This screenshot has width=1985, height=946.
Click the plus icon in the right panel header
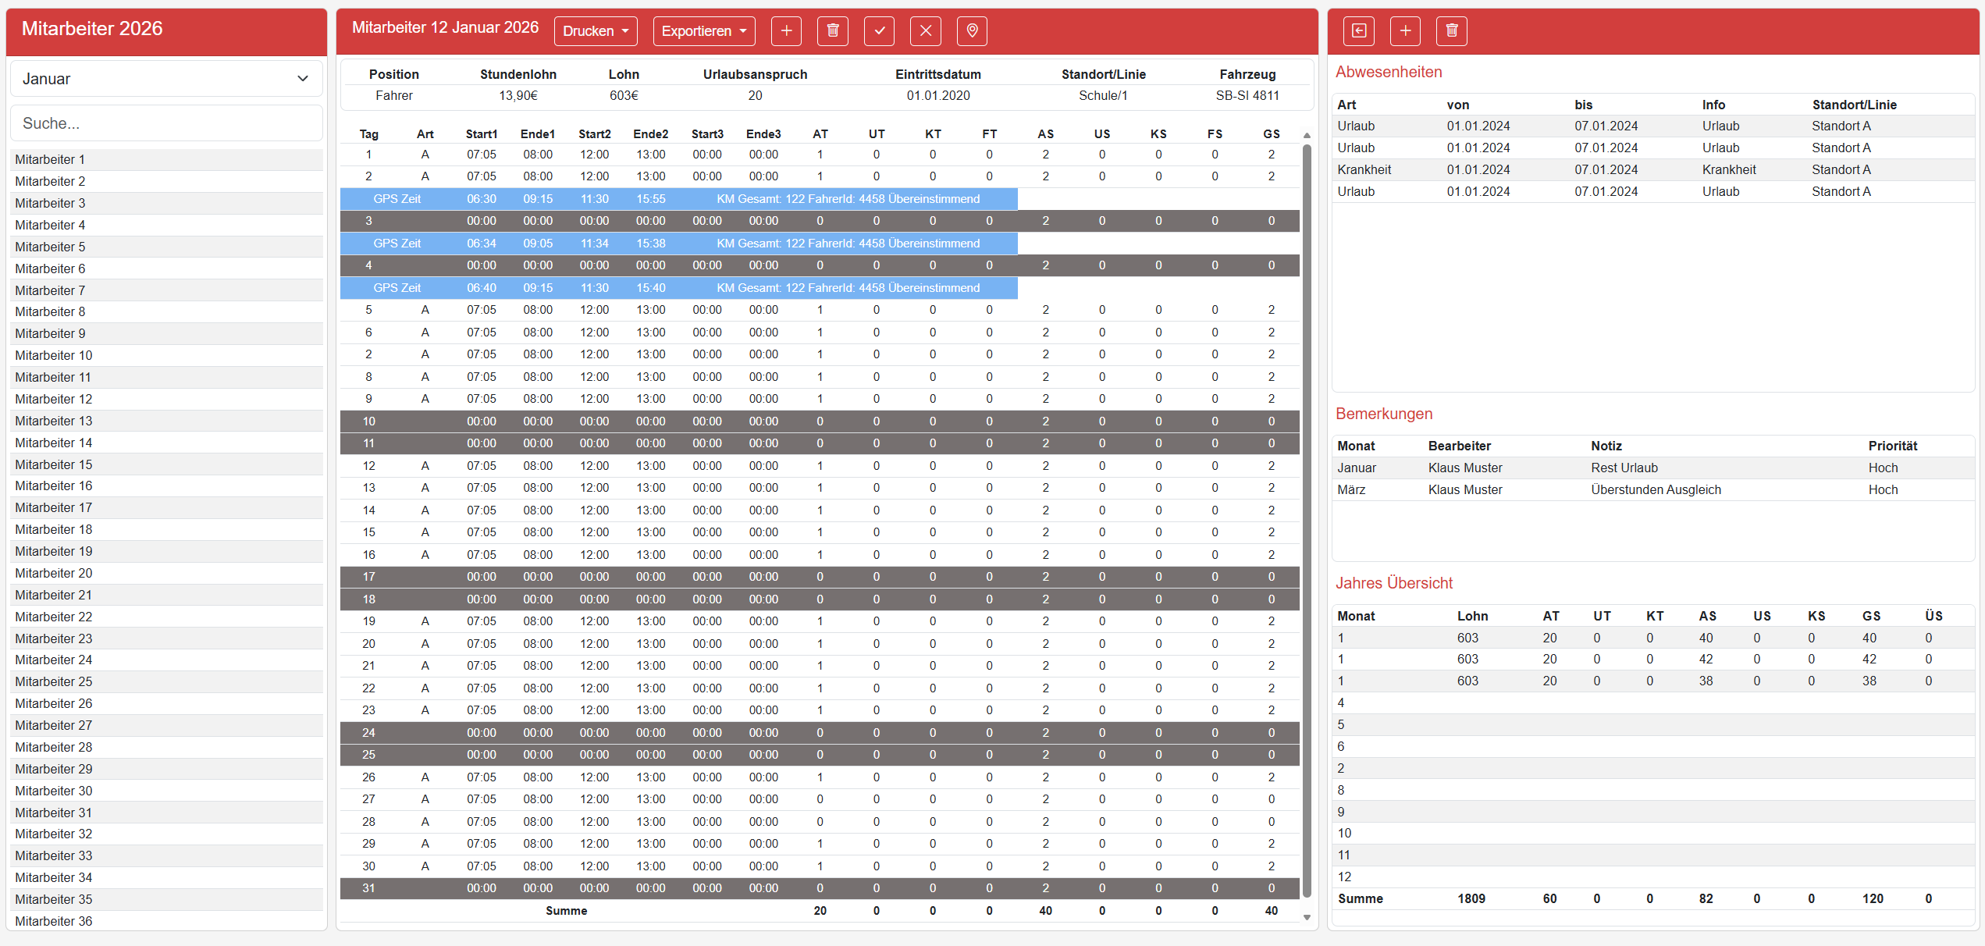1405,30
